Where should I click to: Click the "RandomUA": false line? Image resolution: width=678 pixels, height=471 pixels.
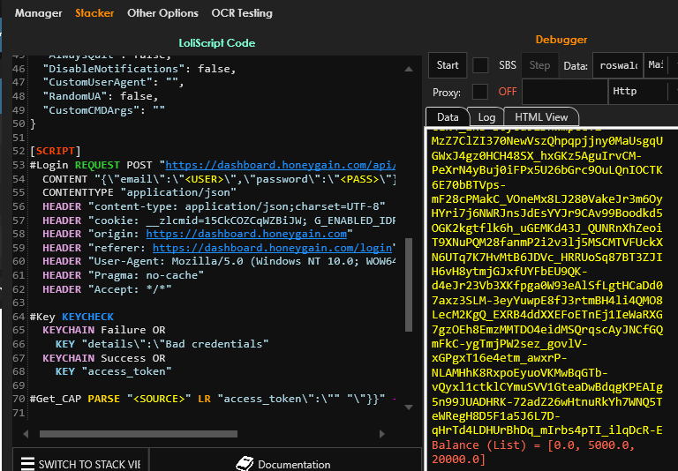point(101,96)
